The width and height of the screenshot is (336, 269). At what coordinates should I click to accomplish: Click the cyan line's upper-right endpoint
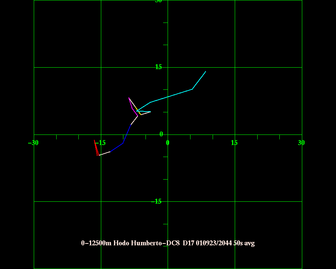pyautogui.click(x=206, y=71)
